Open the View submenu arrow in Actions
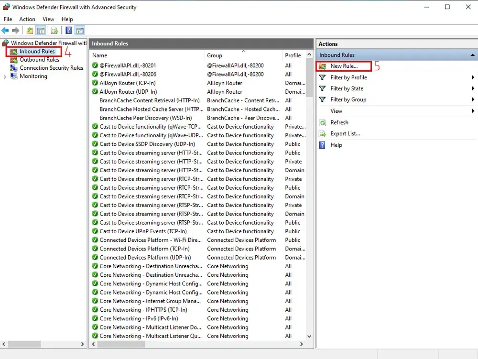 tap(473, 111)
